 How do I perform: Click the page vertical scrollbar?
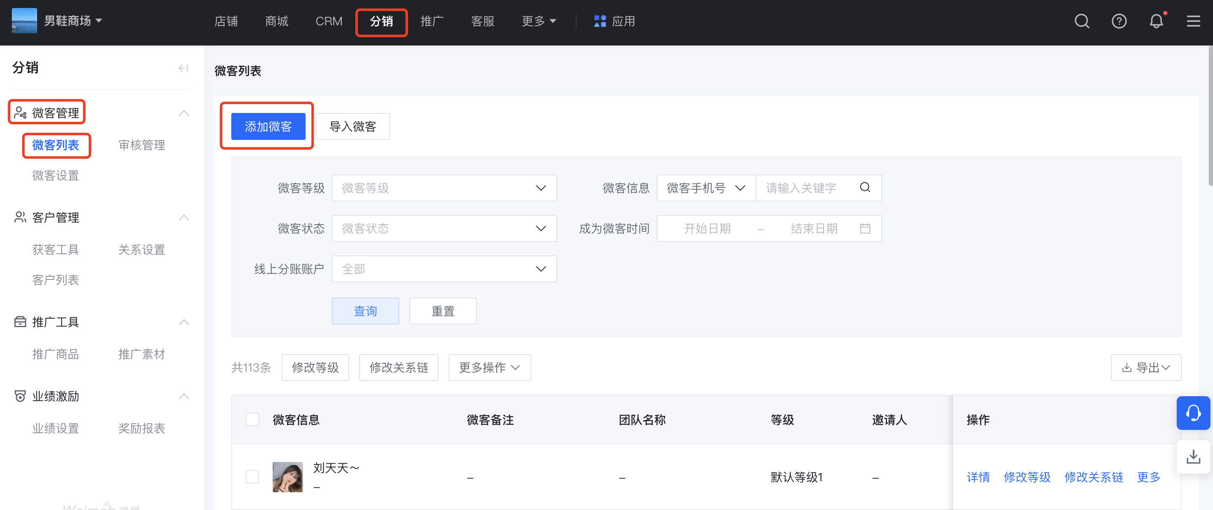[x=1210, y=115]
